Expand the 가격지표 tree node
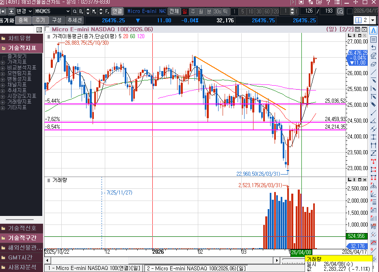Screen dimensions: 379x272 pyautogui.click(x=3, y=62)
